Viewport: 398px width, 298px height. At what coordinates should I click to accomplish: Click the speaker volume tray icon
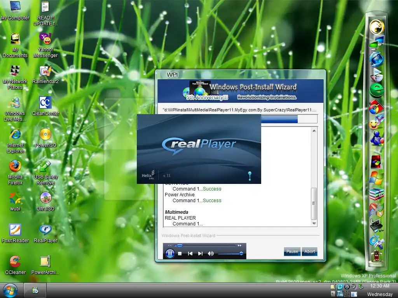354,287
